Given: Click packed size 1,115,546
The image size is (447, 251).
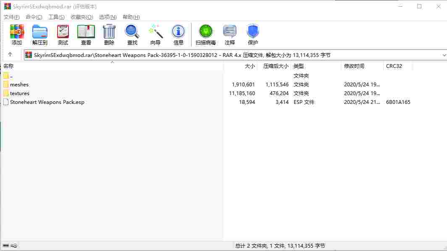Looking at the screenshot, I should click(x=277, y=84).
